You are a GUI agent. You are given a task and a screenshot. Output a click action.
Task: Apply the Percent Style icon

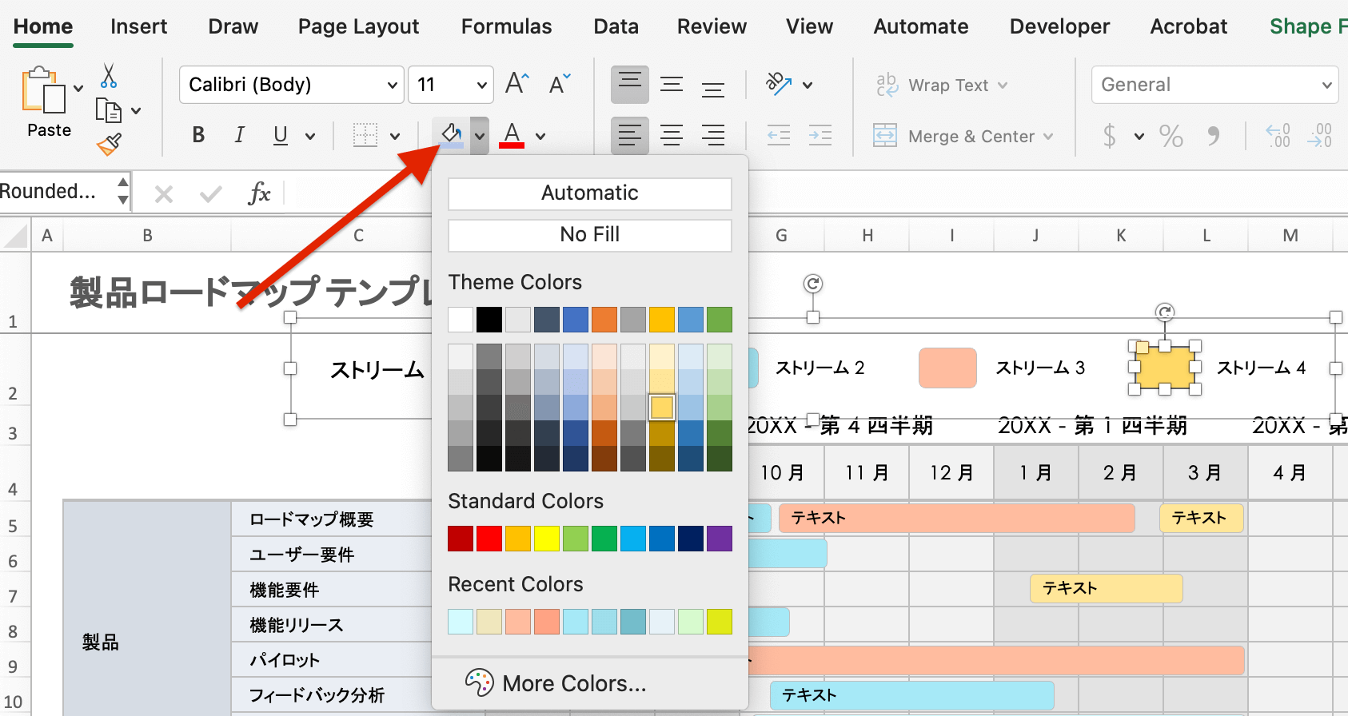[1171, 136]
